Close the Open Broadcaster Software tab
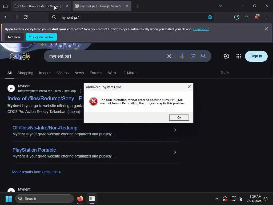This screenshot has height=205, width=273. 67,6
